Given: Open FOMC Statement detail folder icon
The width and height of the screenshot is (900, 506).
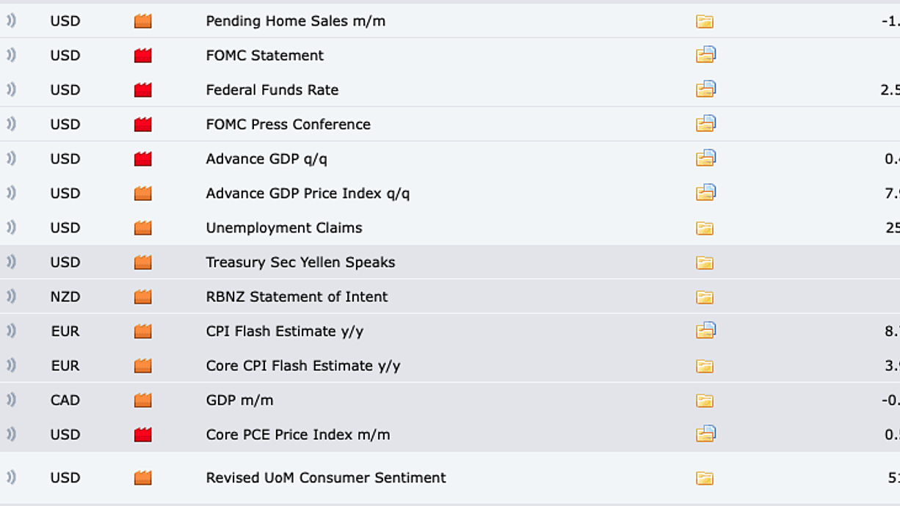Looking at the screenshot, I should pos(705,55).
